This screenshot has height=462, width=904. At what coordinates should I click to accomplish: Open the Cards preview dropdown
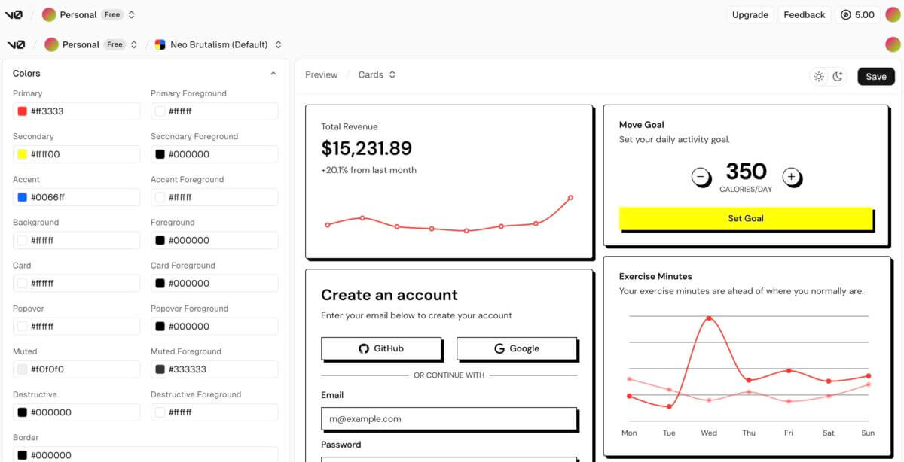pyautogui.click(x=377, y=74)
